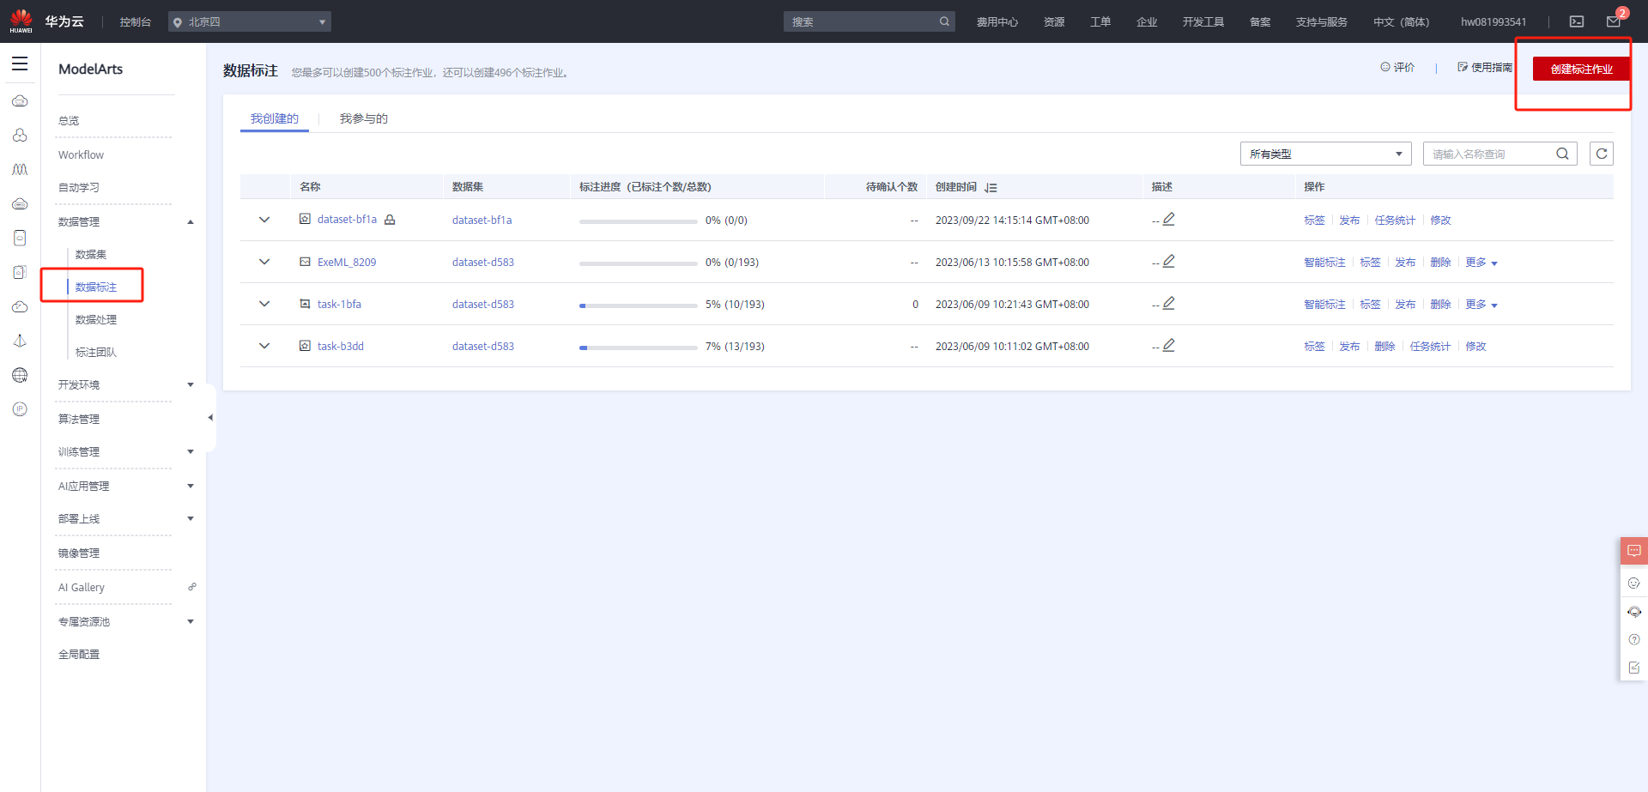
Task: Click the globe icon in the left rail
Action: click(x=20, y=375)
